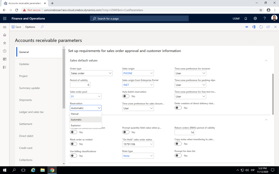The width and height of the screenshot is (279, 174).
Task: Expand the navigation pane with the hamburger icon
Action: pos(4,27)
